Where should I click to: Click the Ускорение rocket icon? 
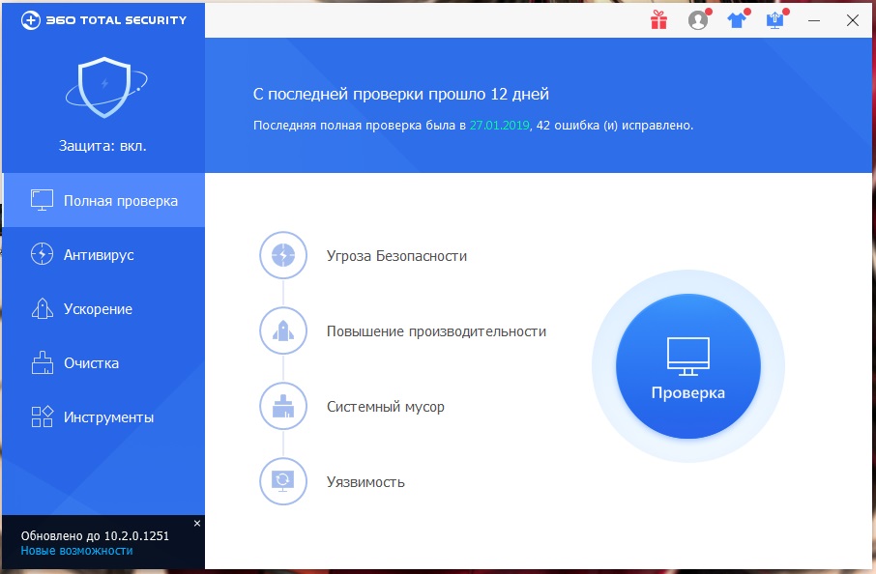pos(42,308)
